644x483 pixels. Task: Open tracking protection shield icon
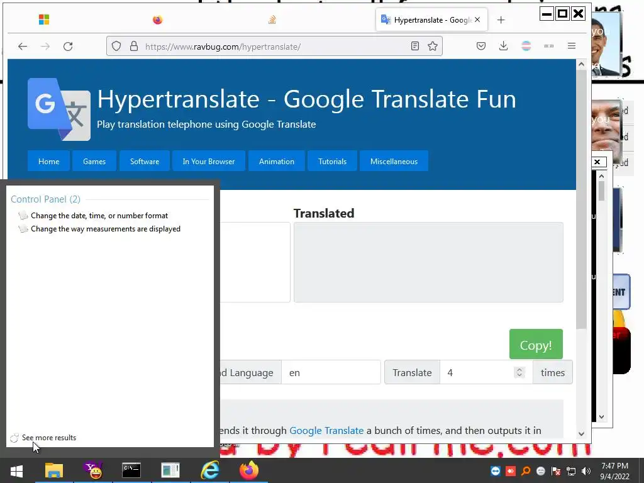[x=116, y=46]
